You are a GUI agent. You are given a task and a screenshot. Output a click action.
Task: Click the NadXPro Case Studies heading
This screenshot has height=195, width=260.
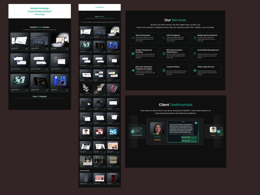pos(40,27)
